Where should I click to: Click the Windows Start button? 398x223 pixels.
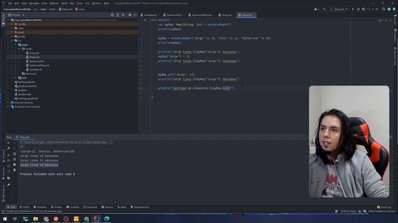coord(5,219)
